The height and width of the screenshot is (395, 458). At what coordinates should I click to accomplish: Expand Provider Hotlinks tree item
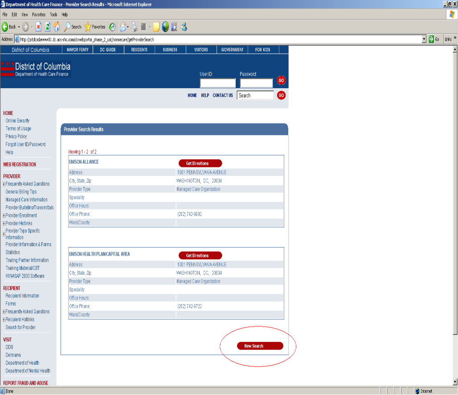pos(4,224)
